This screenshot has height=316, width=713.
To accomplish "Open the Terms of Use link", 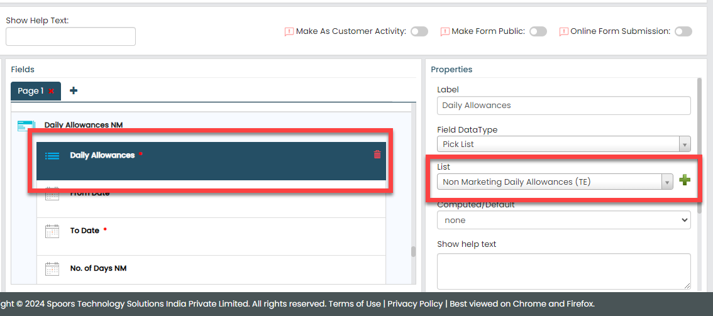I will [x=355, y=303].
